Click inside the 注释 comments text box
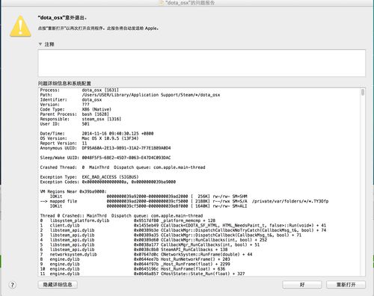374x296 pixels. (202, 63)
